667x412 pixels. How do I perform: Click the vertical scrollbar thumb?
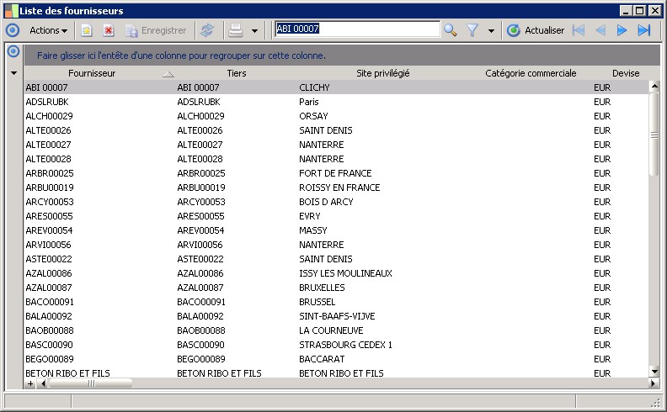pos(654,134)
